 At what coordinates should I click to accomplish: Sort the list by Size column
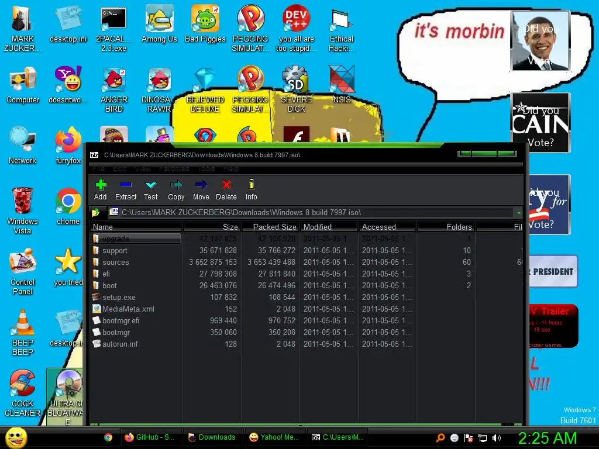(x=212, y=227)
